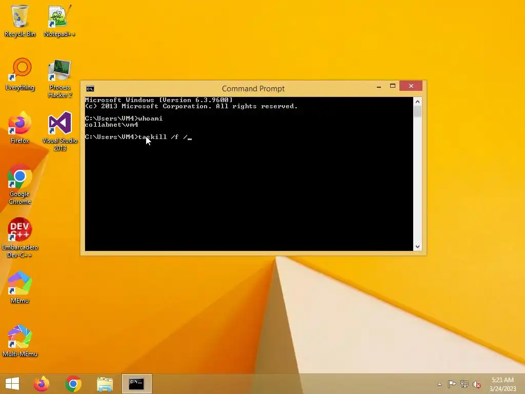
Task: Click the 'collabnet\vm4' output line
Action: (x=111, y=125)
